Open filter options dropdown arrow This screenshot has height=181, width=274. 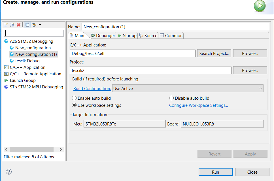click(x=40, y=25)
